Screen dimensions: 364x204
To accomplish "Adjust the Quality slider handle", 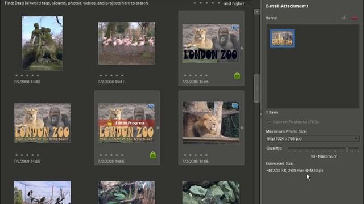I will [346, 148].
